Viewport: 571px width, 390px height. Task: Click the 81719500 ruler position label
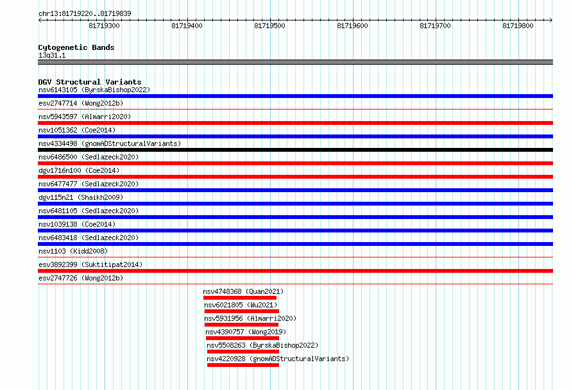[270, 26]
